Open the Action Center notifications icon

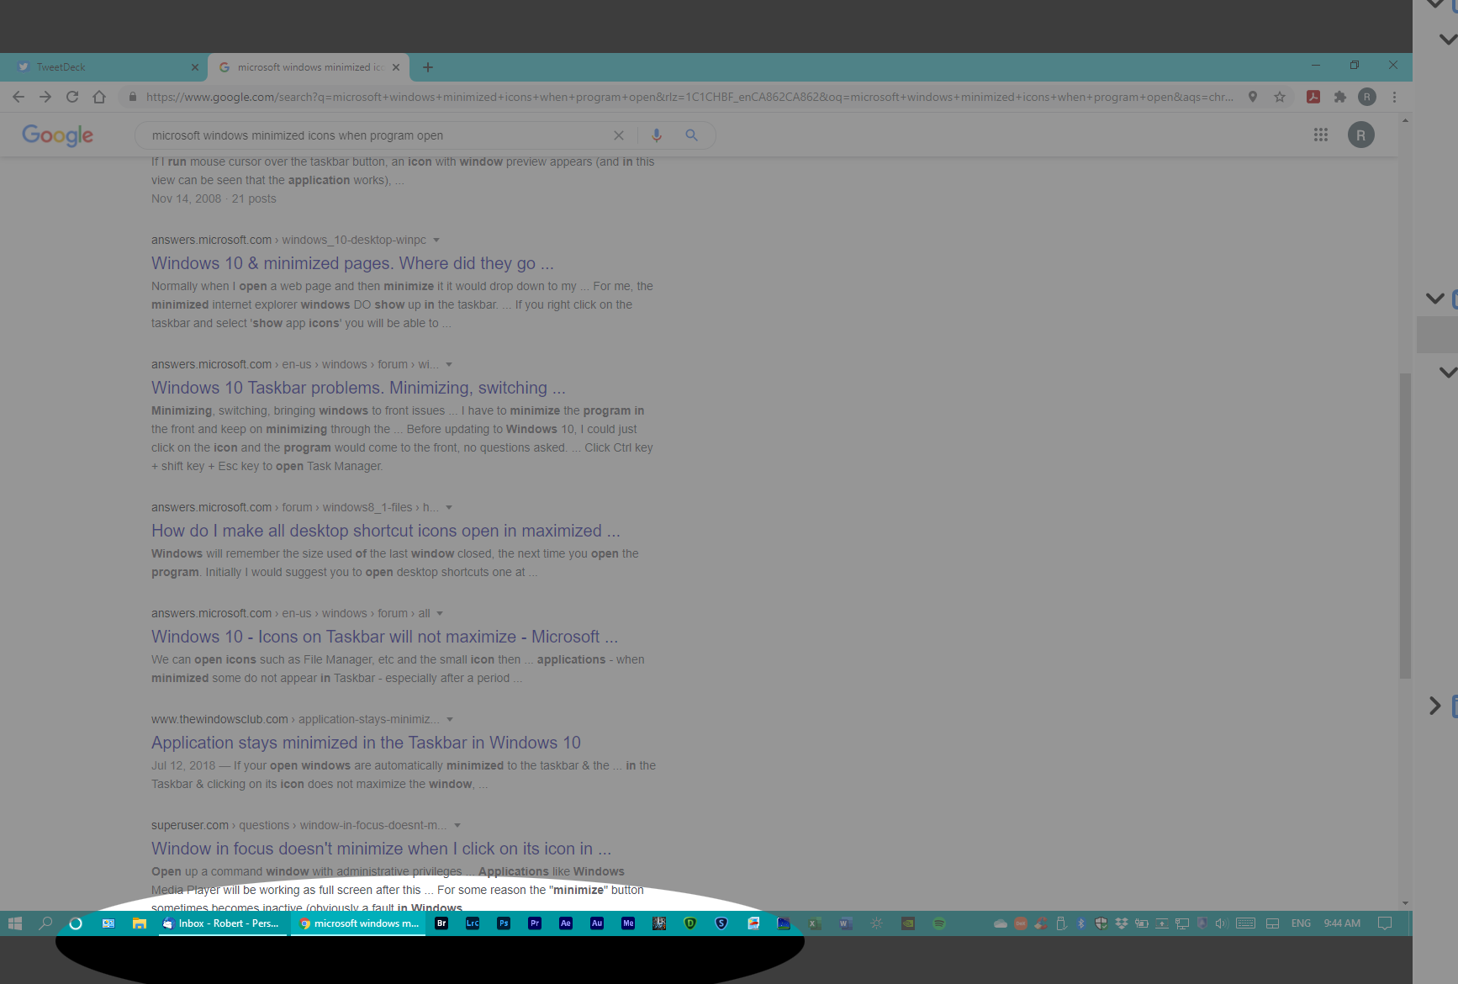pos(1385,923)
